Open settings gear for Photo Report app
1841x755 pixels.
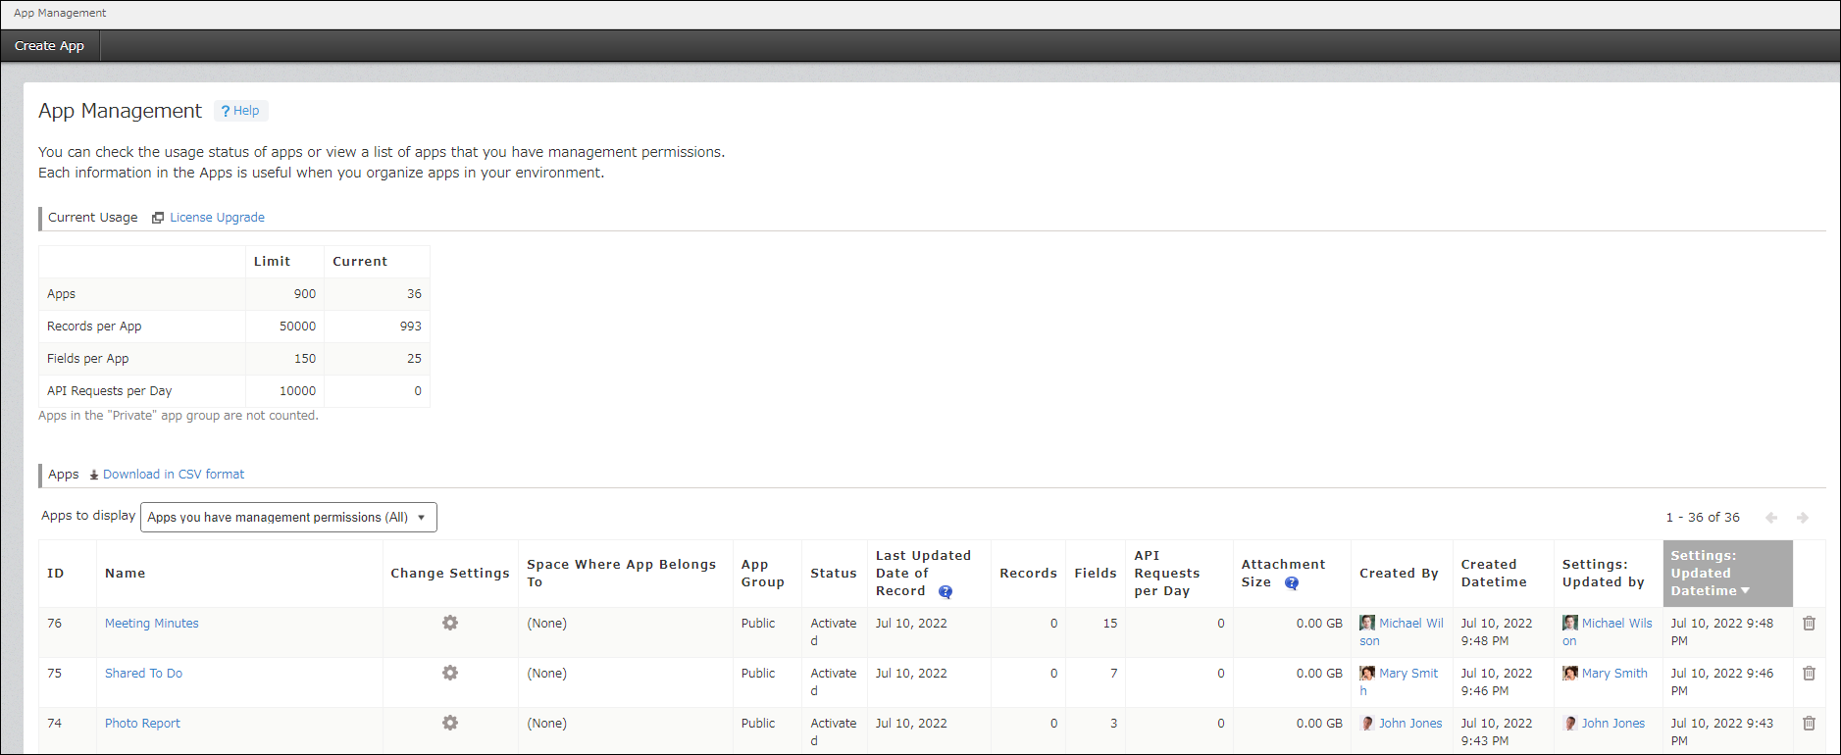click(450, 723)
